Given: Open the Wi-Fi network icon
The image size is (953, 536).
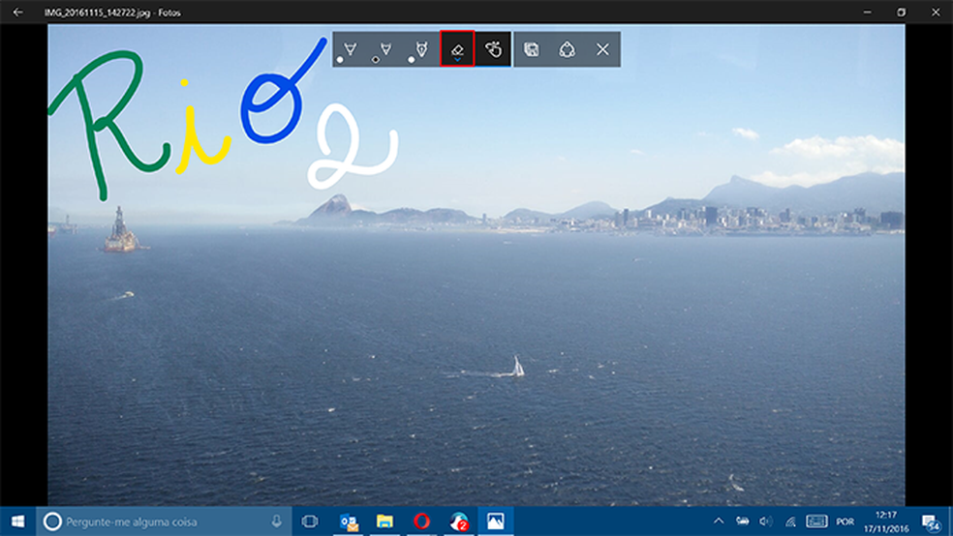Looking at the screenshot, I should 790,521.
